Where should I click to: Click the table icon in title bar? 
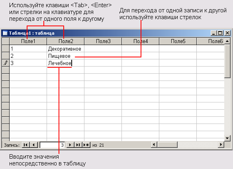5,33
